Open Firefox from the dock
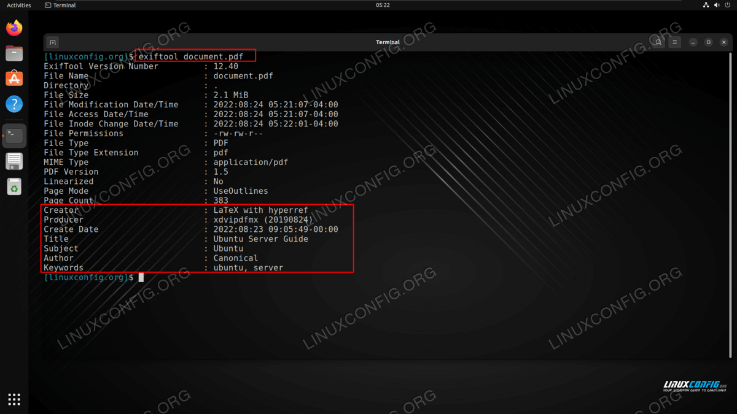The width and height of the screenshot is (737, 414). pos(14,28)
